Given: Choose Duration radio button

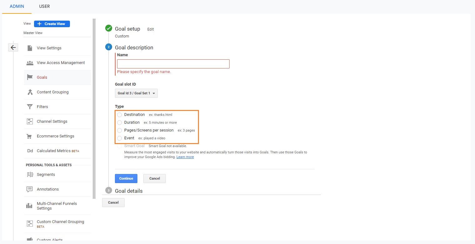Looking at the screenshot, I should coord(120,122).
